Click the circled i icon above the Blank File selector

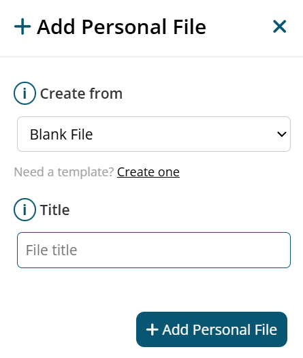pyautogui.click(x=25, y=93)
